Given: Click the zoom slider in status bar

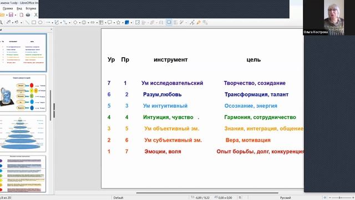Looking at the screenshot, I should tap(339, 198).
